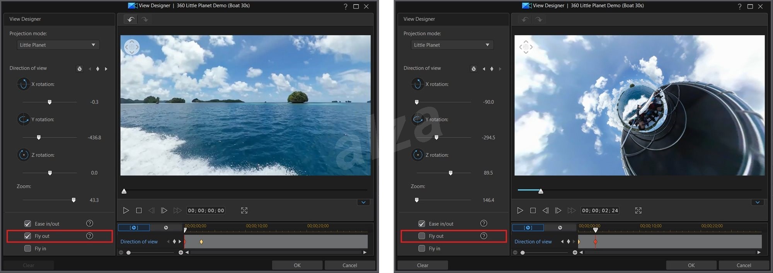
Task: Select the keyframe view tab in right timeline
Action: click(x=528, y=228)
